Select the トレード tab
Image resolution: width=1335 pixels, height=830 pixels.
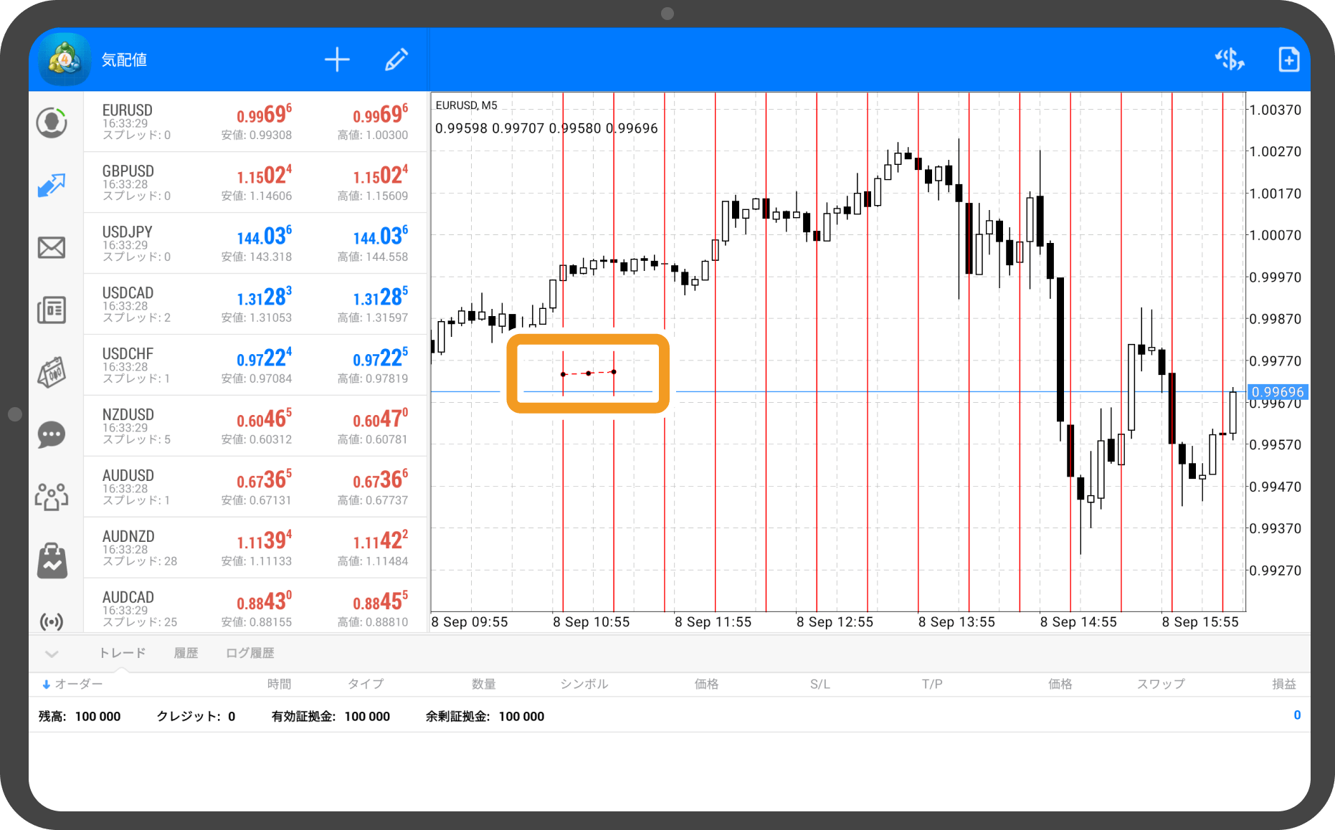(x=122, y=653)
